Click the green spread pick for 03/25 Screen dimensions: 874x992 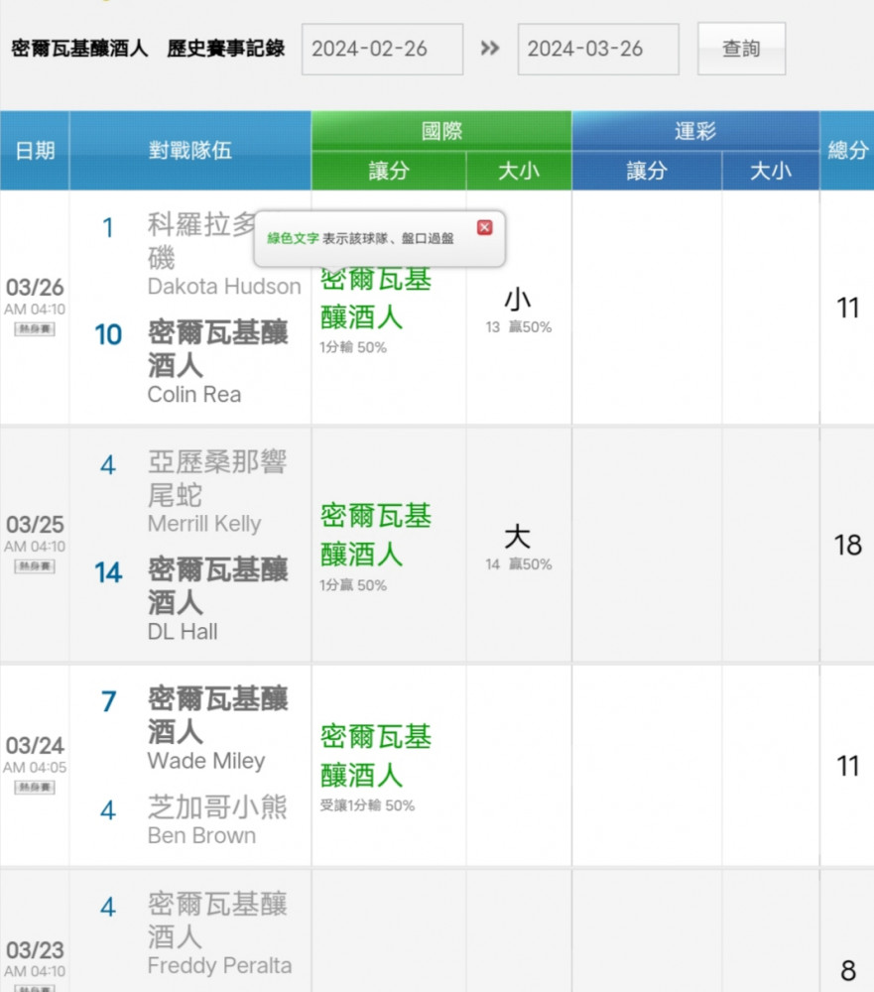point(376,536)
